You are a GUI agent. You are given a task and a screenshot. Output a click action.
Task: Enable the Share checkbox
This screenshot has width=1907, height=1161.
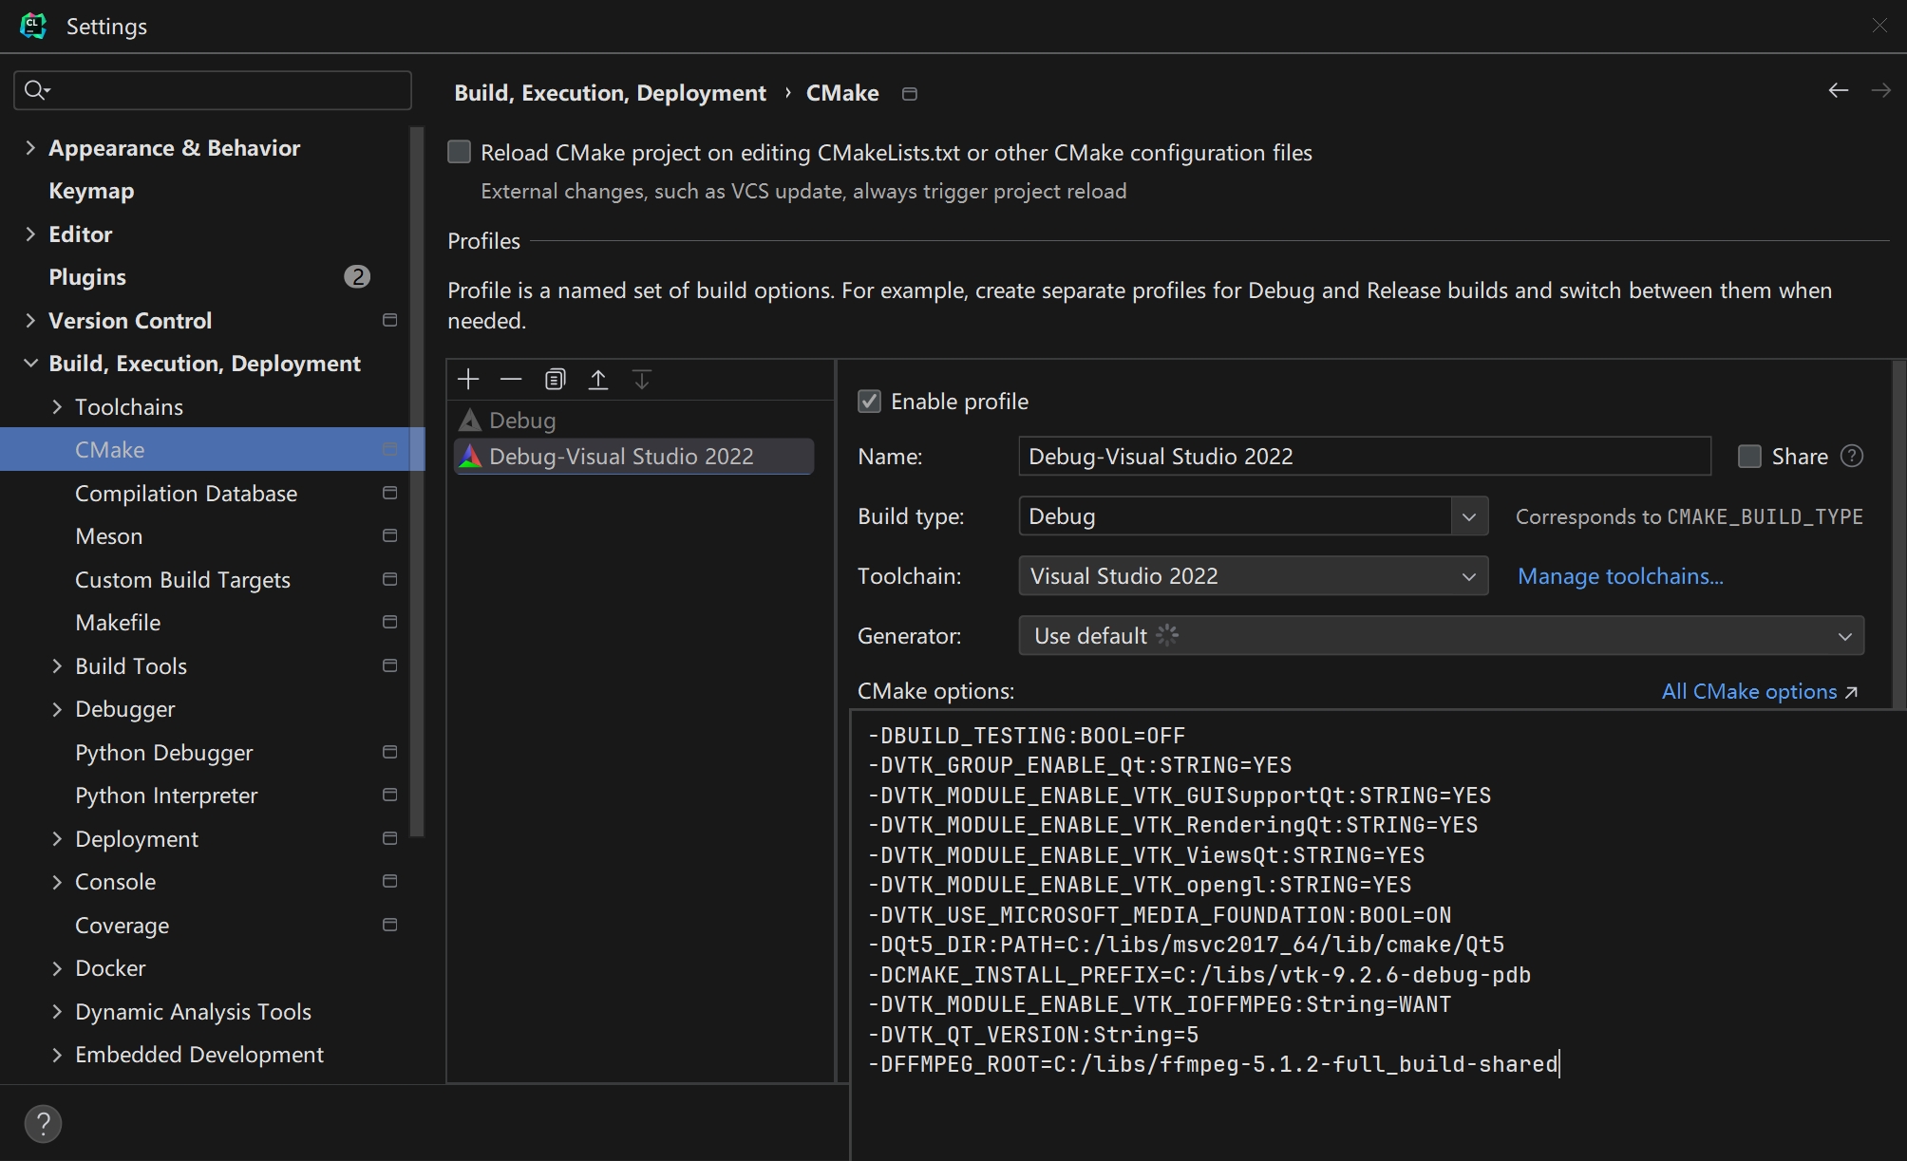[1749, 457]
